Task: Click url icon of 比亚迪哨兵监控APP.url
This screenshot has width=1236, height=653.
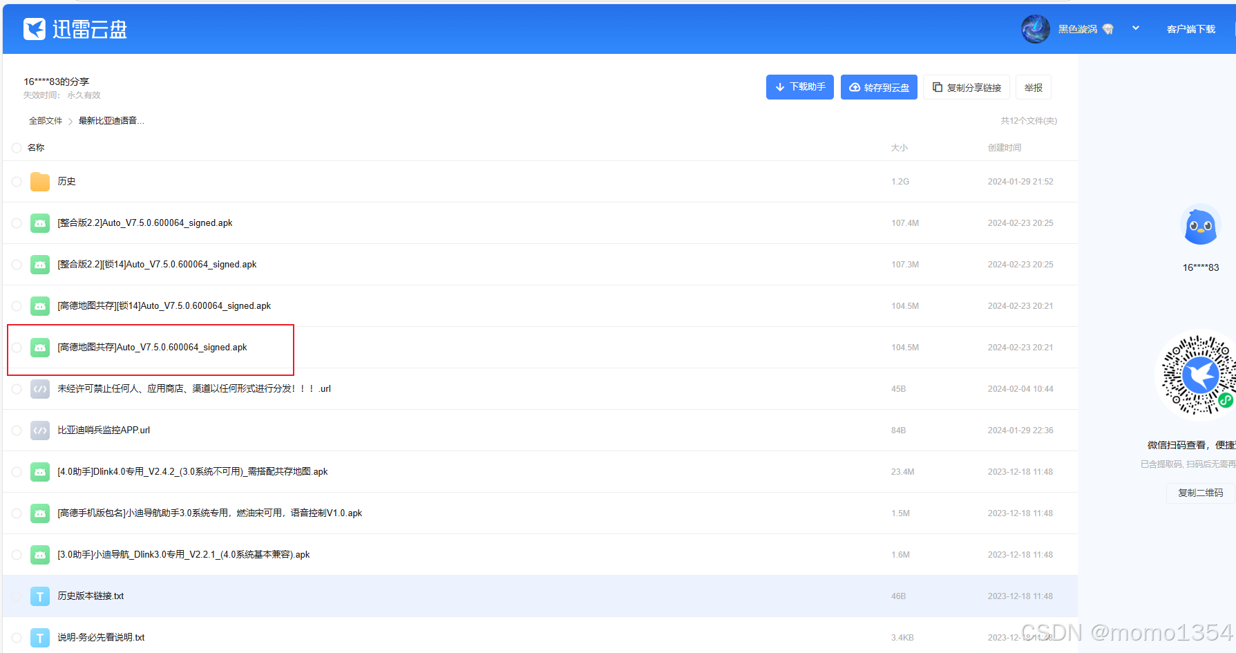Action: click(40, 430)
